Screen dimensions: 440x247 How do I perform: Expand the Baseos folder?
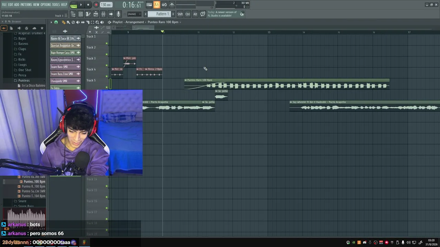[x=21, y=44]
